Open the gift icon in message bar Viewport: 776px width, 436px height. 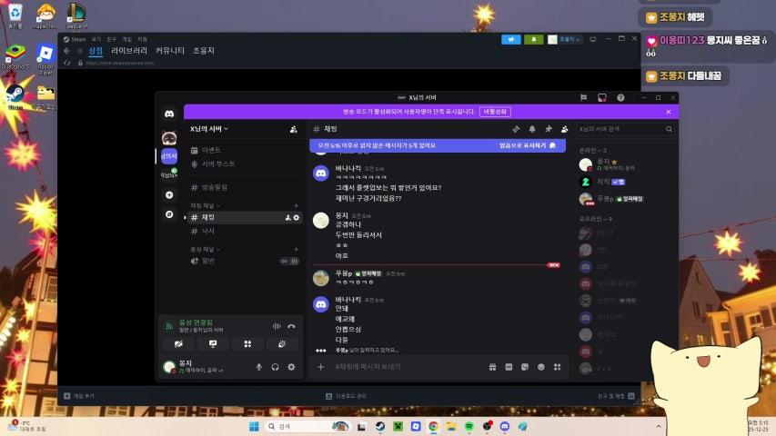492,367
